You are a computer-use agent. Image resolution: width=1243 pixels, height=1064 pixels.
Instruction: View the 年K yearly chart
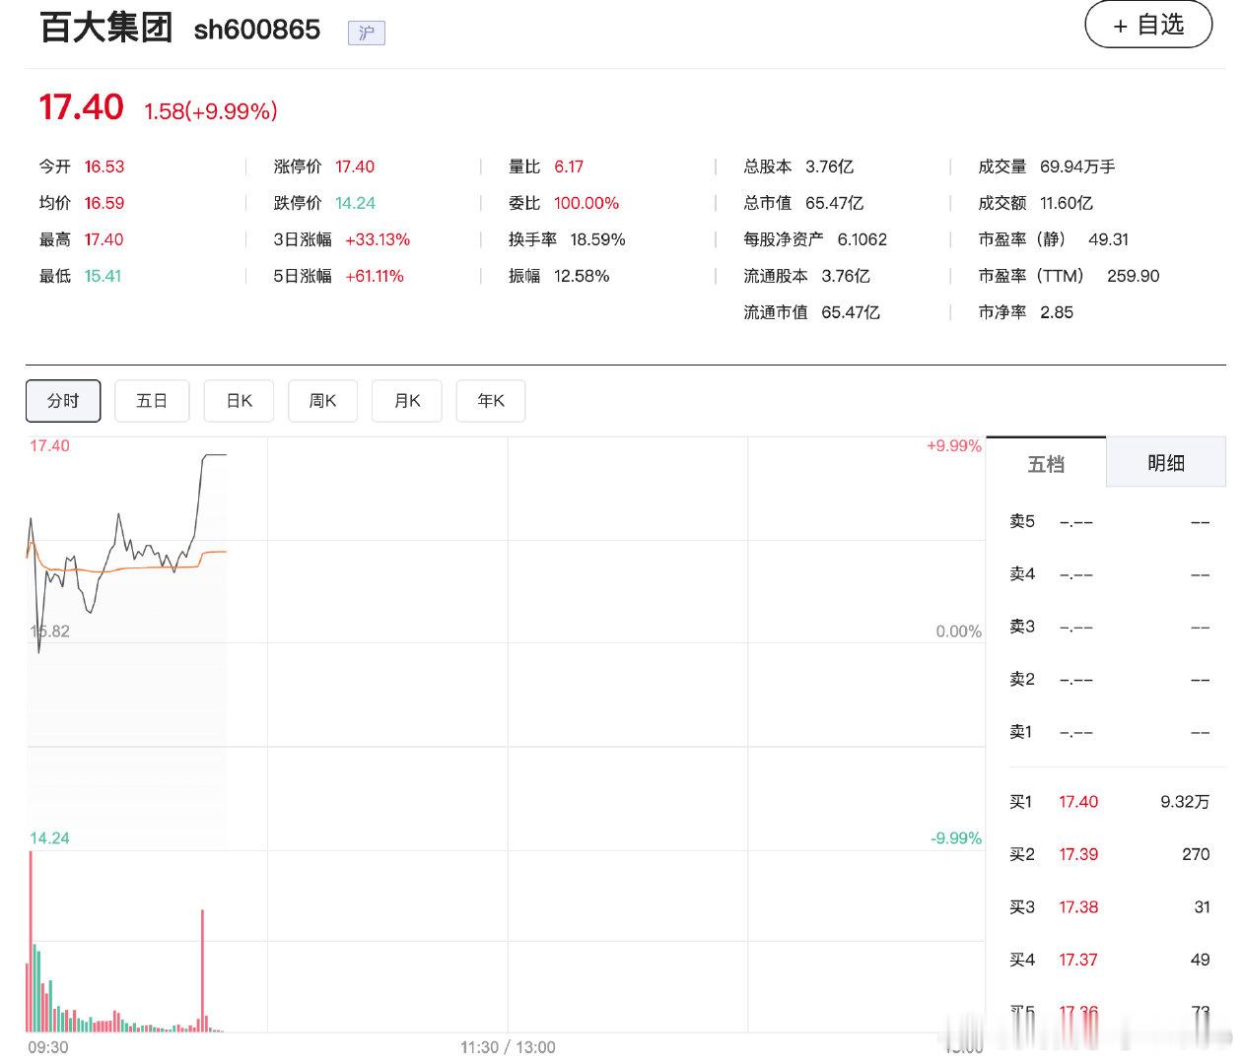pos(490,400)
